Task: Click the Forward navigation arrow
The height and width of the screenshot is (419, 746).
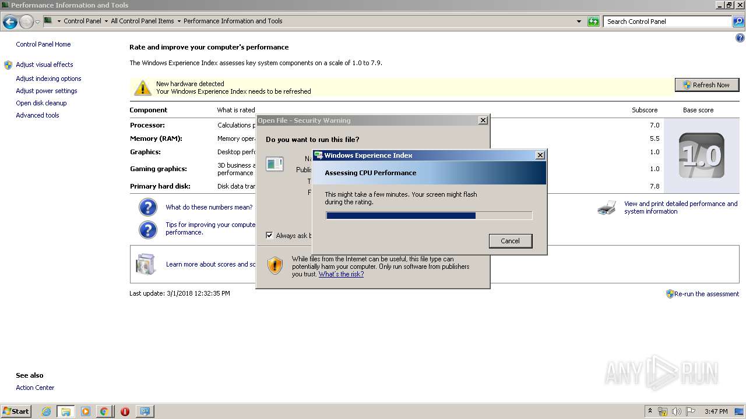Action: (x=26, y=22)
